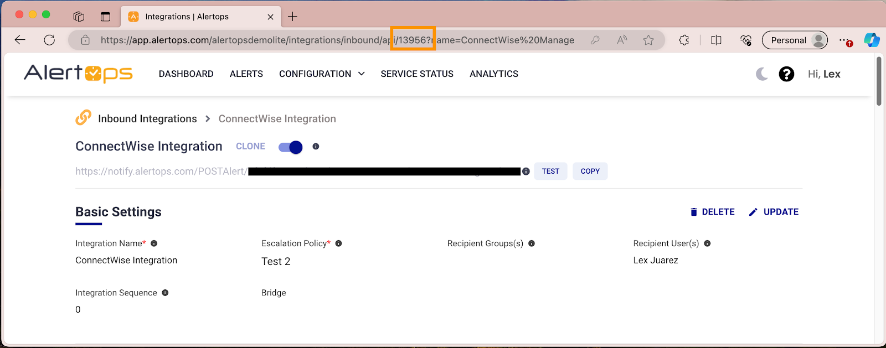Toggle dark mode moon icon
This screenshot has height=348, width=886.
click(762, 74)
